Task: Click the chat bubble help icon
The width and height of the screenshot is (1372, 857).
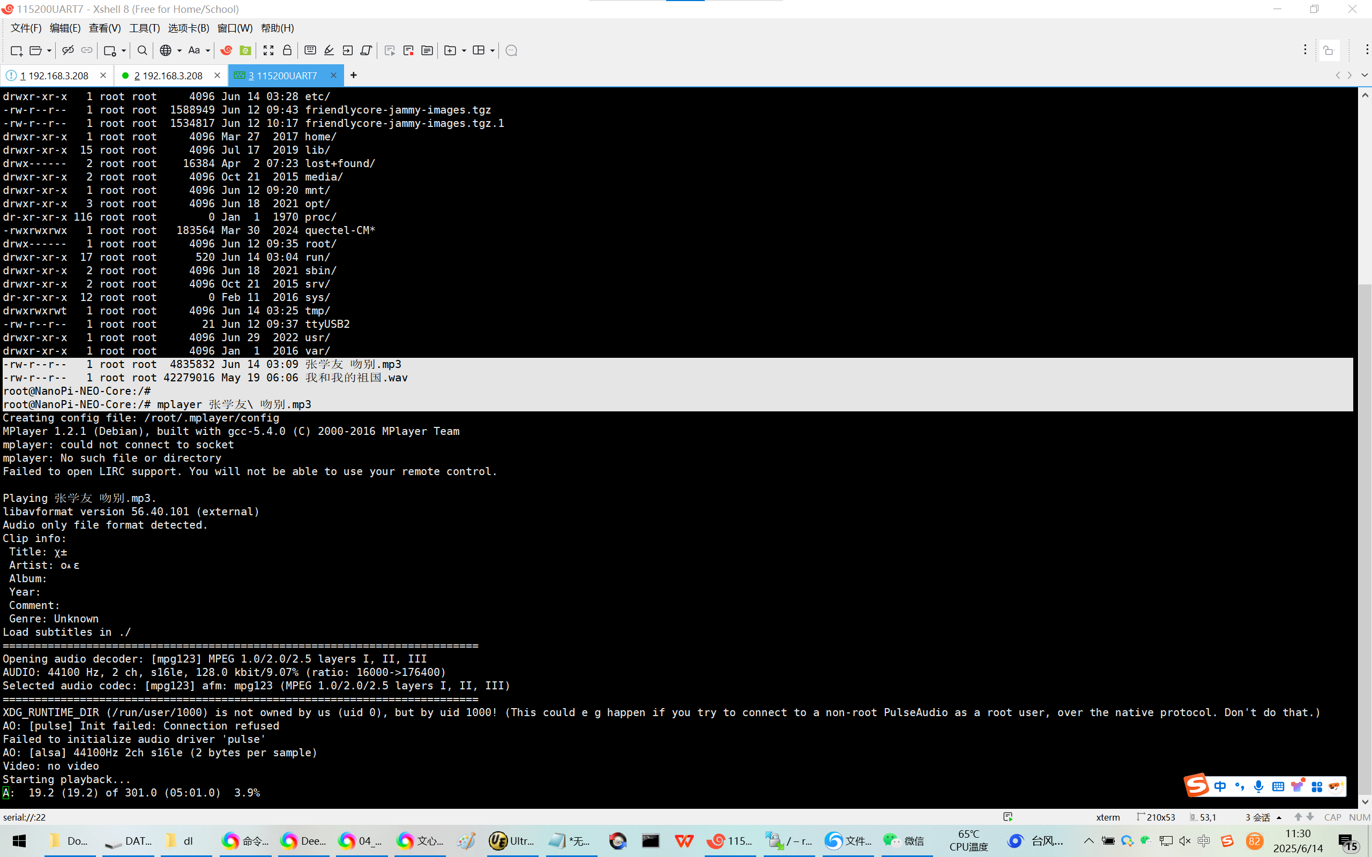Action: point(511,50)
